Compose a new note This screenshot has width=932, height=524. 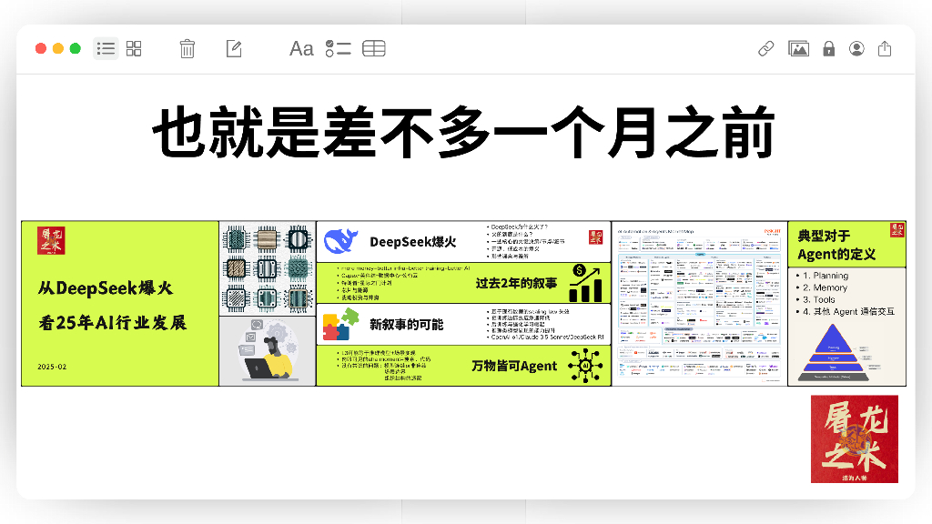(234, 49)
